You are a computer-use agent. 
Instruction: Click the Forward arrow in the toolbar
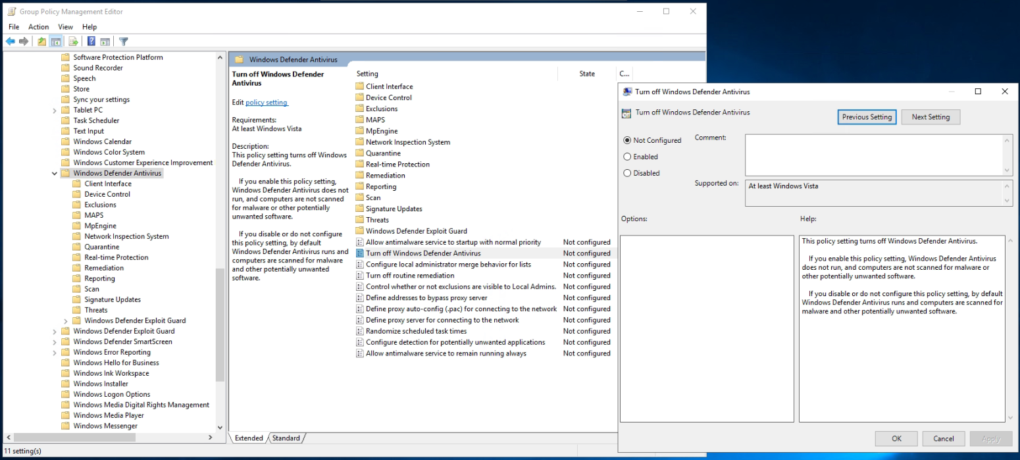(x=24, y=41)
